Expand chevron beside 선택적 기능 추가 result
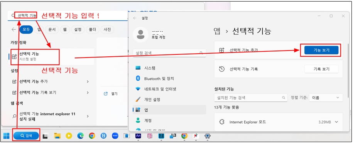 click(x=88, y=81)
